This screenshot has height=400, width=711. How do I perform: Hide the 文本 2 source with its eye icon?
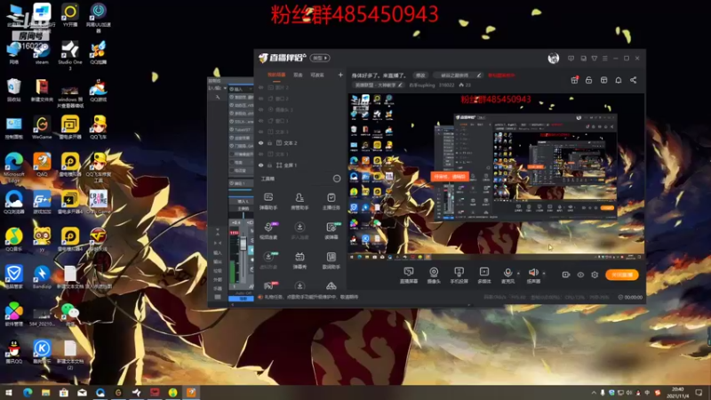[x=260, y=143]
